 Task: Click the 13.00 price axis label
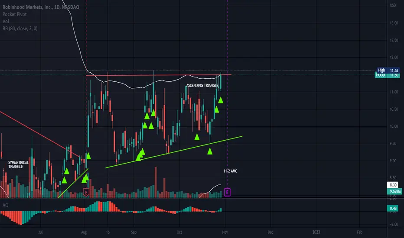[394, 23]
